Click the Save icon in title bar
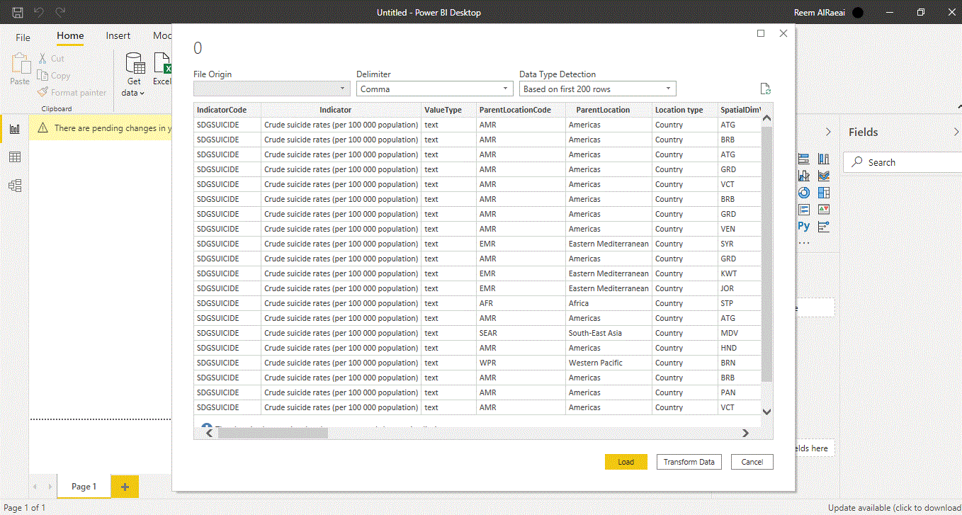This screenshot has height=515, width=962. click(x=18, y=13)
